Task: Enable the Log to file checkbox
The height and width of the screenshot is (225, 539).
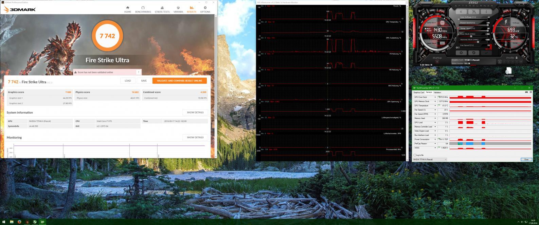Action: pyautogui.click(x=415, y=155)
